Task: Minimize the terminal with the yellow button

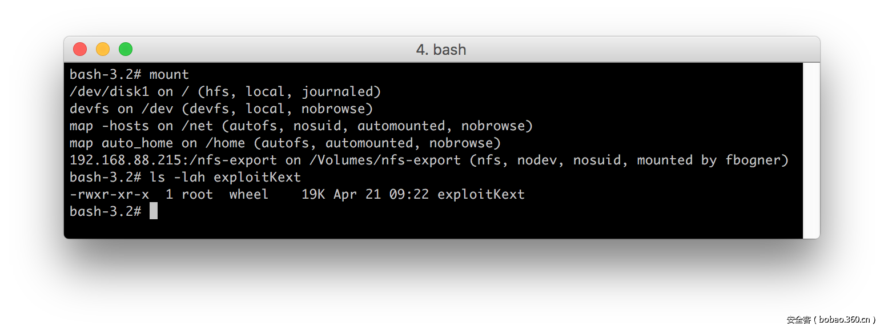Action: [x=103, y=50]
